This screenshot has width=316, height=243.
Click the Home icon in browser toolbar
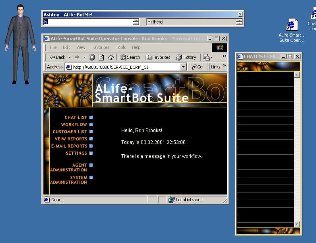pos(111,57)
